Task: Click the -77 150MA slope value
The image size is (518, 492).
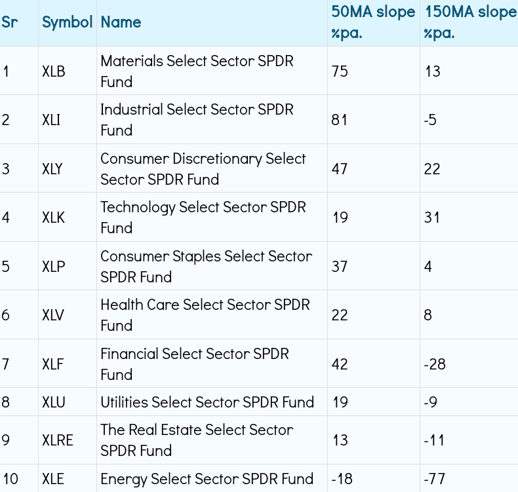Action: [x=435, y=479]
